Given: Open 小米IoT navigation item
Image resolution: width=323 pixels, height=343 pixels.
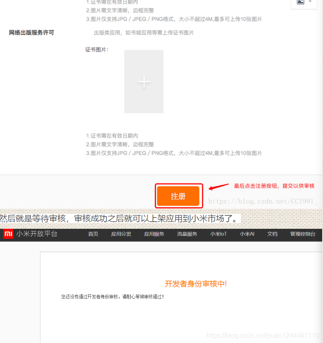Looking at the screenshot, I should [219, 234].
